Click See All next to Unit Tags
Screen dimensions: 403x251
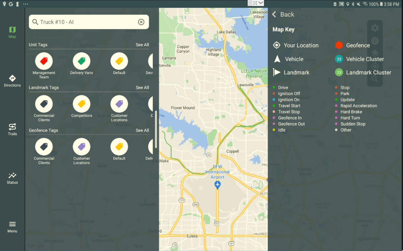point(142,45)
